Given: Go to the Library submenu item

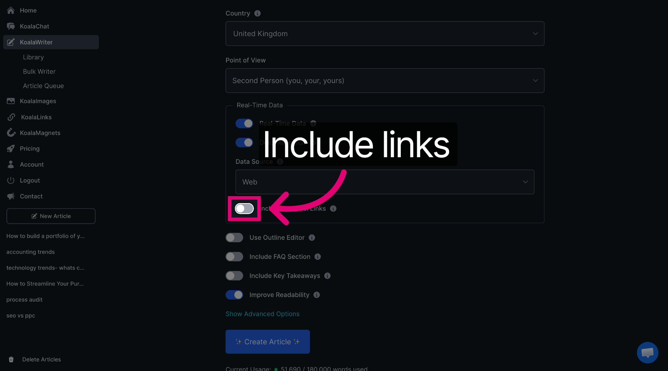Looking at the screenshot, I should (x=33, y=57).
